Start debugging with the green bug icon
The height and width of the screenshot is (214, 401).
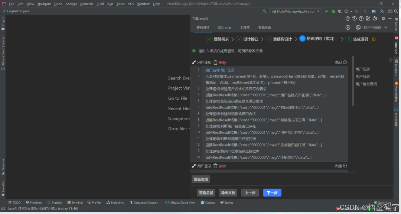coord(333,11)
